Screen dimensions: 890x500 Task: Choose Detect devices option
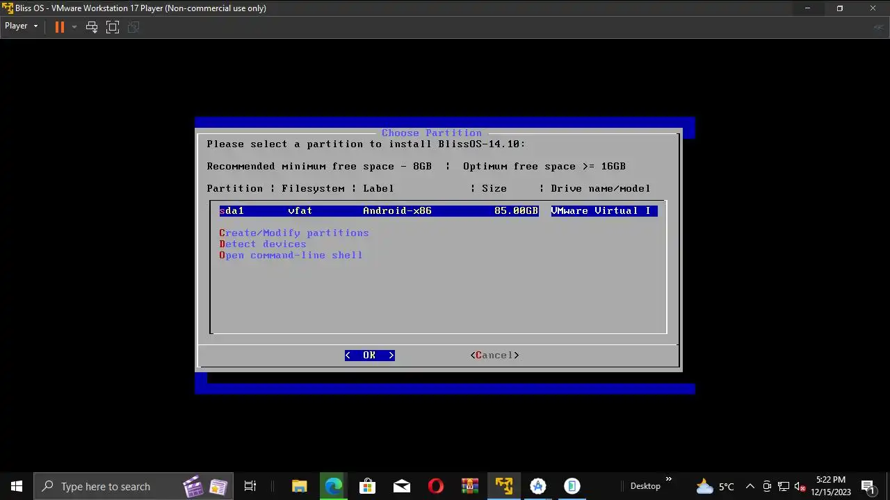[263, 244]
